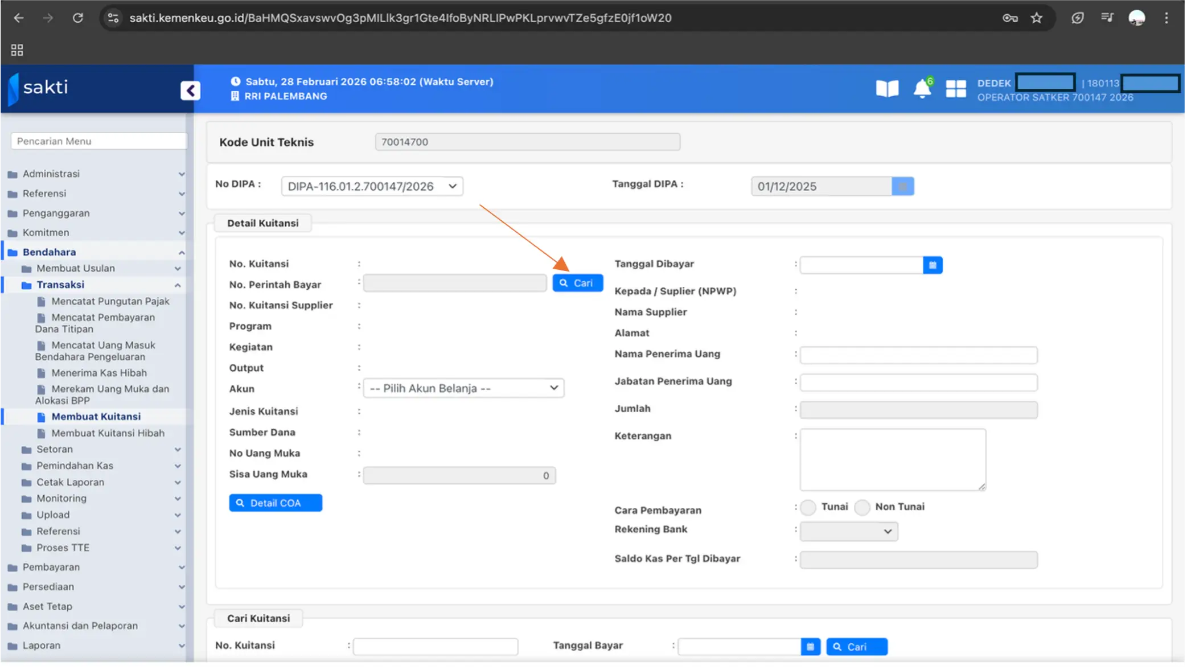
Task: Select Non Tunai payment method
Action: click(862, 507)
